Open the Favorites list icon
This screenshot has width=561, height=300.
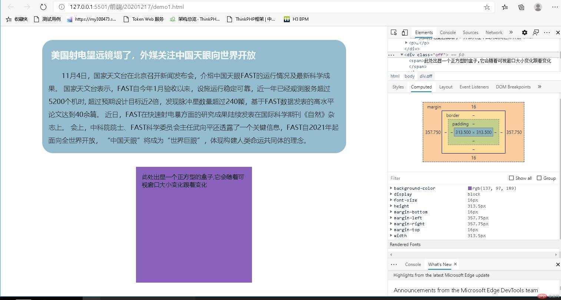click(x=505, y=7)
